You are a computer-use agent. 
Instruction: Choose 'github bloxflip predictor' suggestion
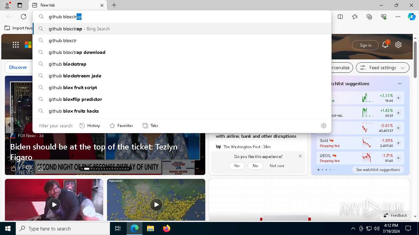(182, 99)
